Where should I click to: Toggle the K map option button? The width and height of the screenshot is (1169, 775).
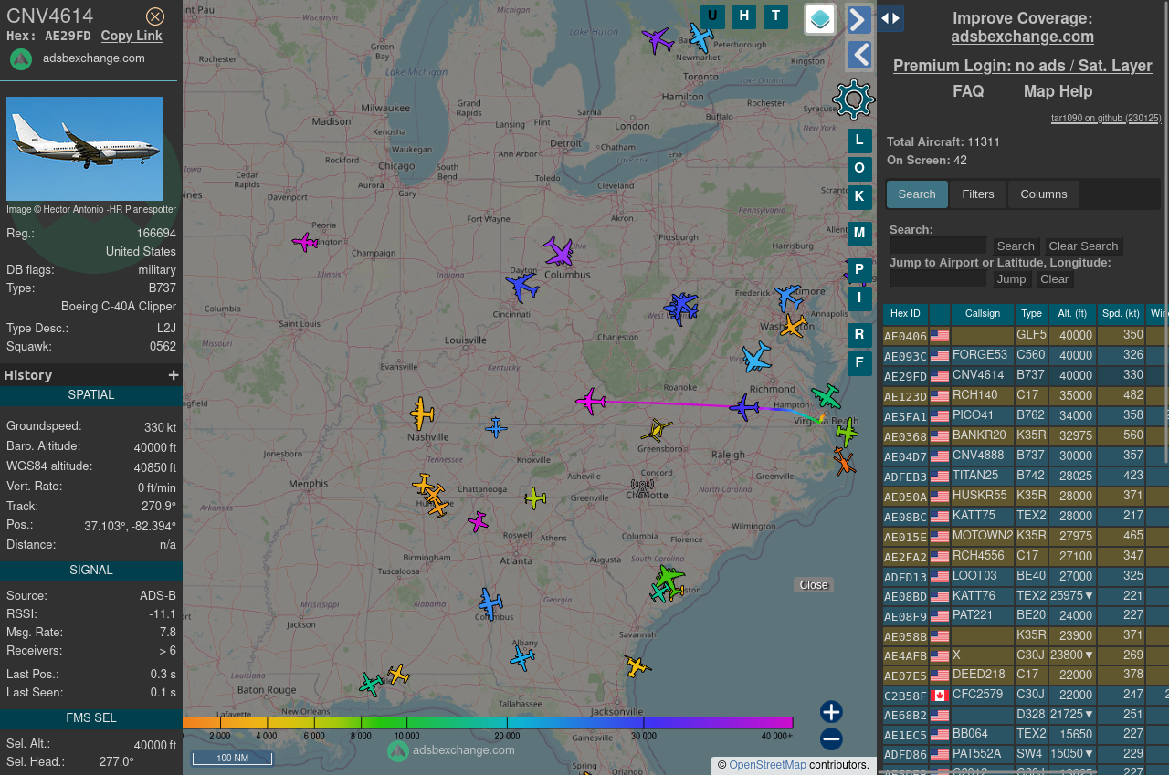pyautogui.click(x=859, y=196)
